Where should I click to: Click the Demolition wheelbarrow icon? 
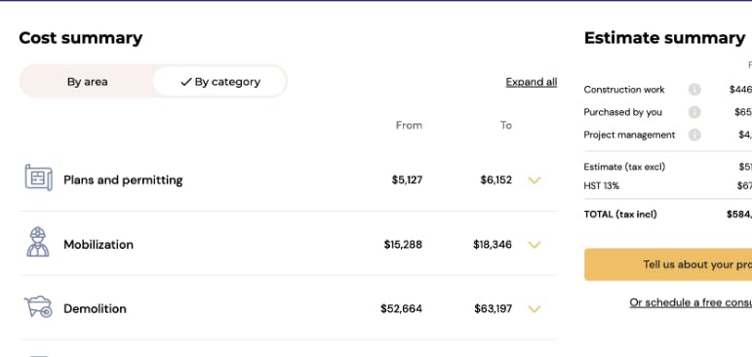tap(38, 306)
